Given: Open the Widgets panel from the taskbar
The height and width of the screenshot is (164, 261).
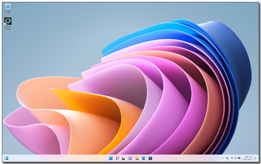Looking at the screenshot, I should tap(6, 158).
